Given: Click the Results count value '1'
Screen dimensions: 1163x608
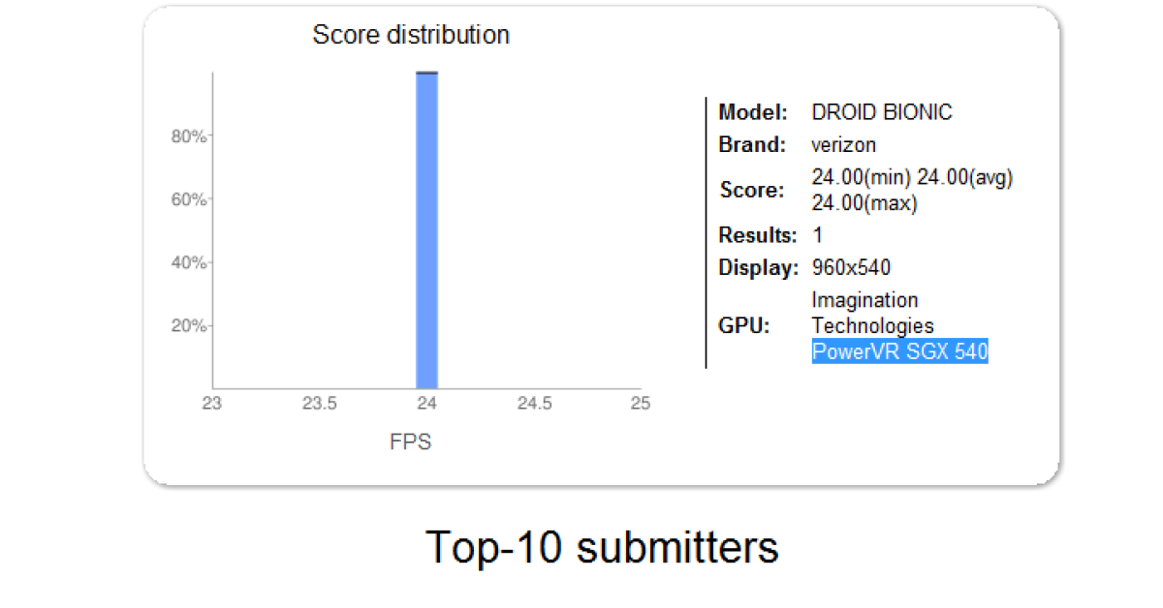Looking at the screenshot, I should [x=818, y=234].
